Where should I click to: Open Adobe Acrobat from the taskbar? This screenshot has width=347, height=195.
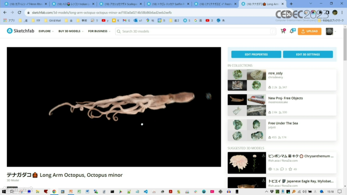(171, 191)
